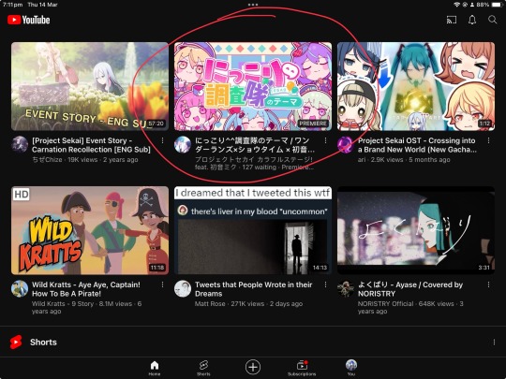Open にっこり^^調査隊のテーマ video title
Viewport: 506px width, 379px height.
pyautogui.click(x=255, y=145)
